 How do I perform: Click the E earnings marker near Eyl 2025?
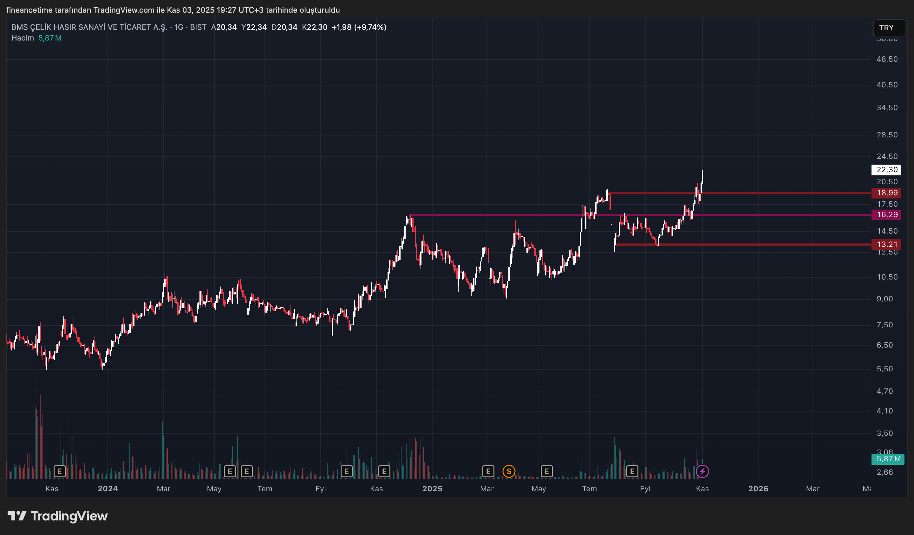tap(633, 471)
